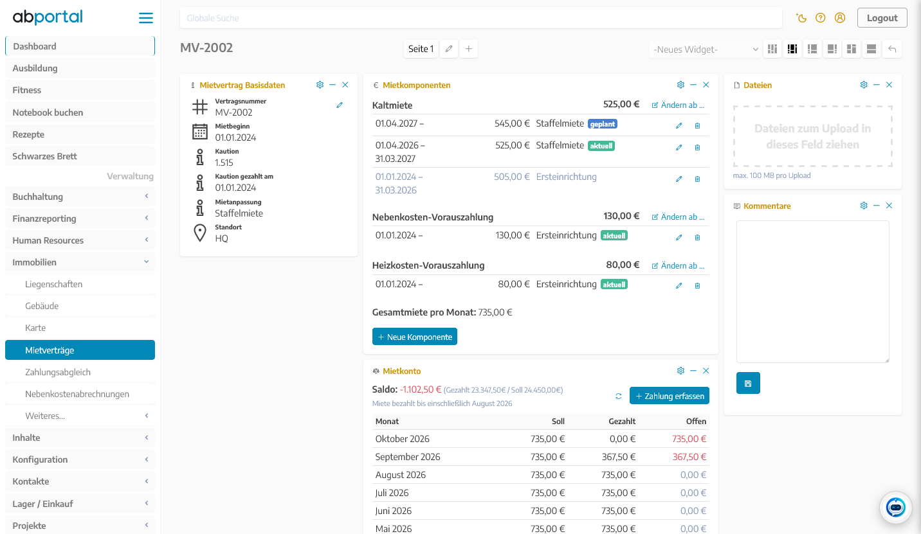Focus the Globale Suche field

click(x=481, y=18)
